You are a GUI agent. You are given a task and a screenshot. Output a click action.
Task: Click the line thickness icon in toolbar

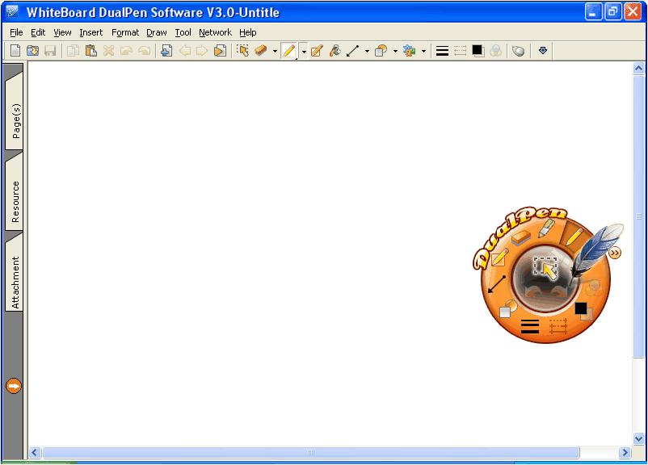[442, 51]
